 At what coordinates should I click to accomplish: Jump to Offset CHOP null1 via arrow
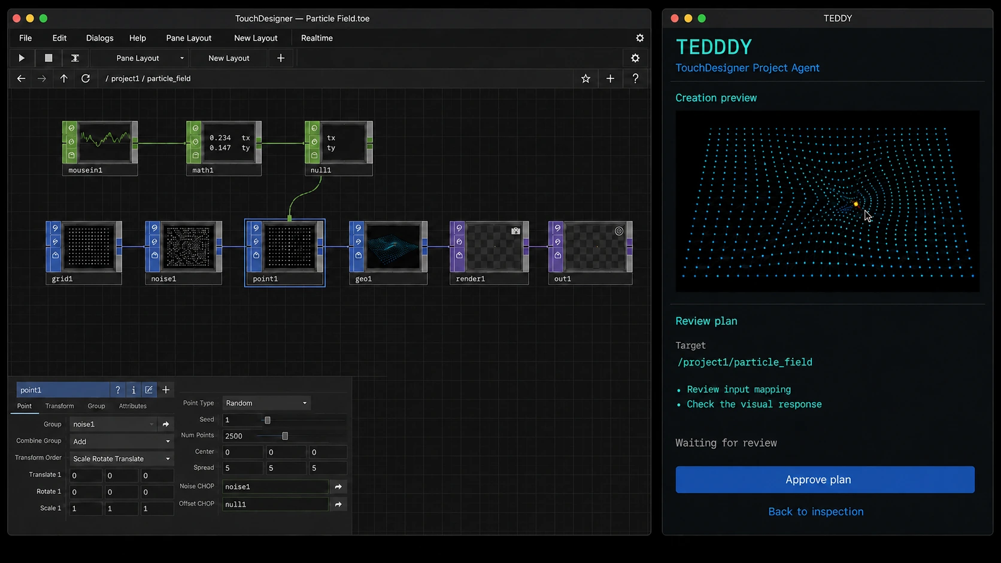338,504
